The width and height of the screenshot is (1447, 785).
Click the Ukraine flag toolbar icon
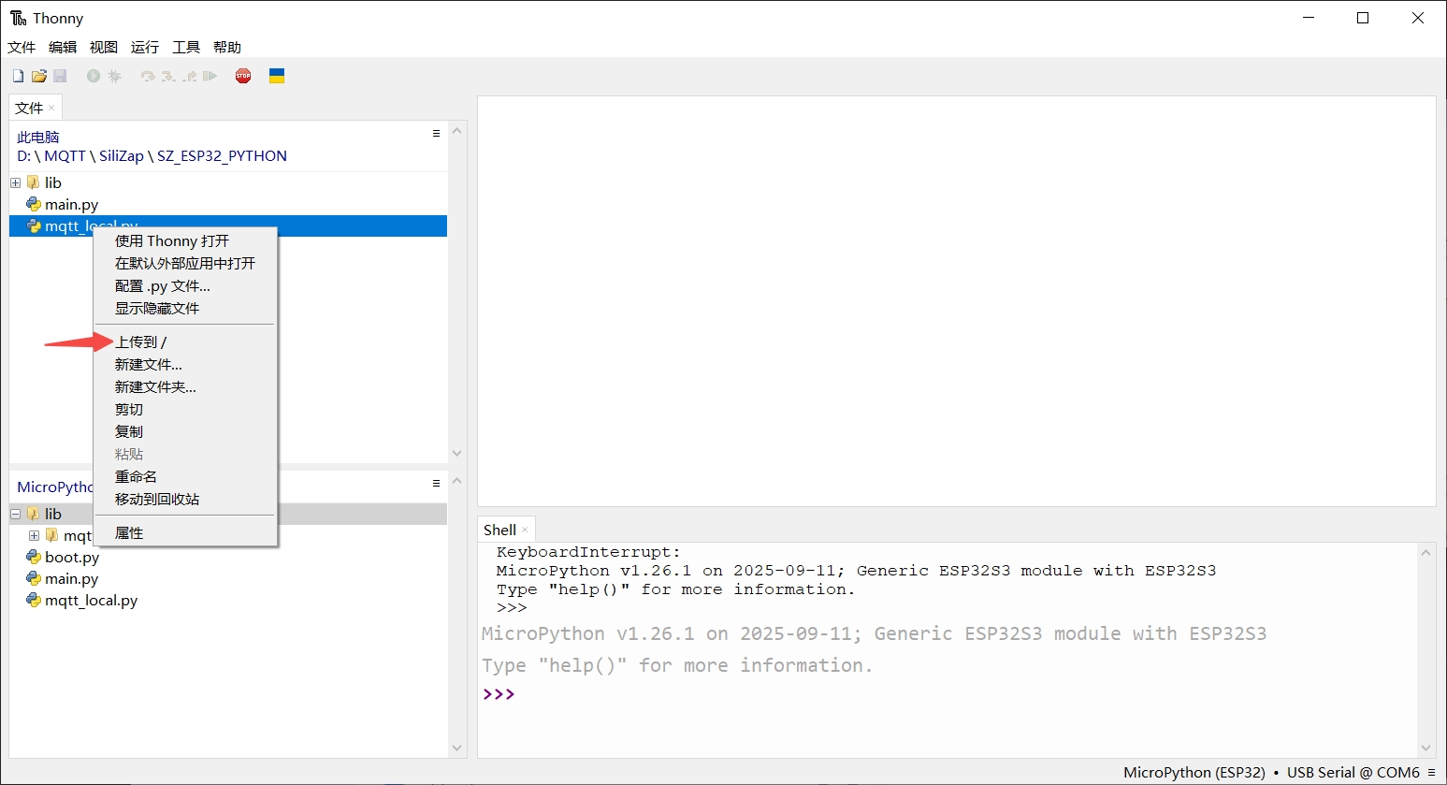277,76
